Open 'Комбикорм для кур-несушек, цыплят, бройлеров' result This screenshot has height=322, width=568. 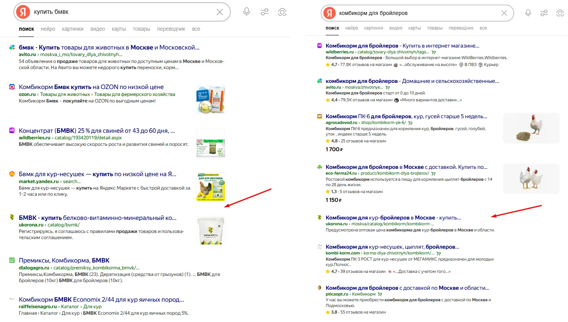click(x=392, y=247)
